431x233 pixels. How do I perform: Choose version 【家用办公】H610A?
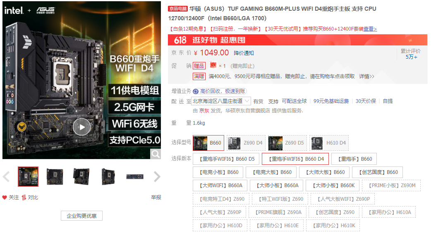(x=389, y=212)
